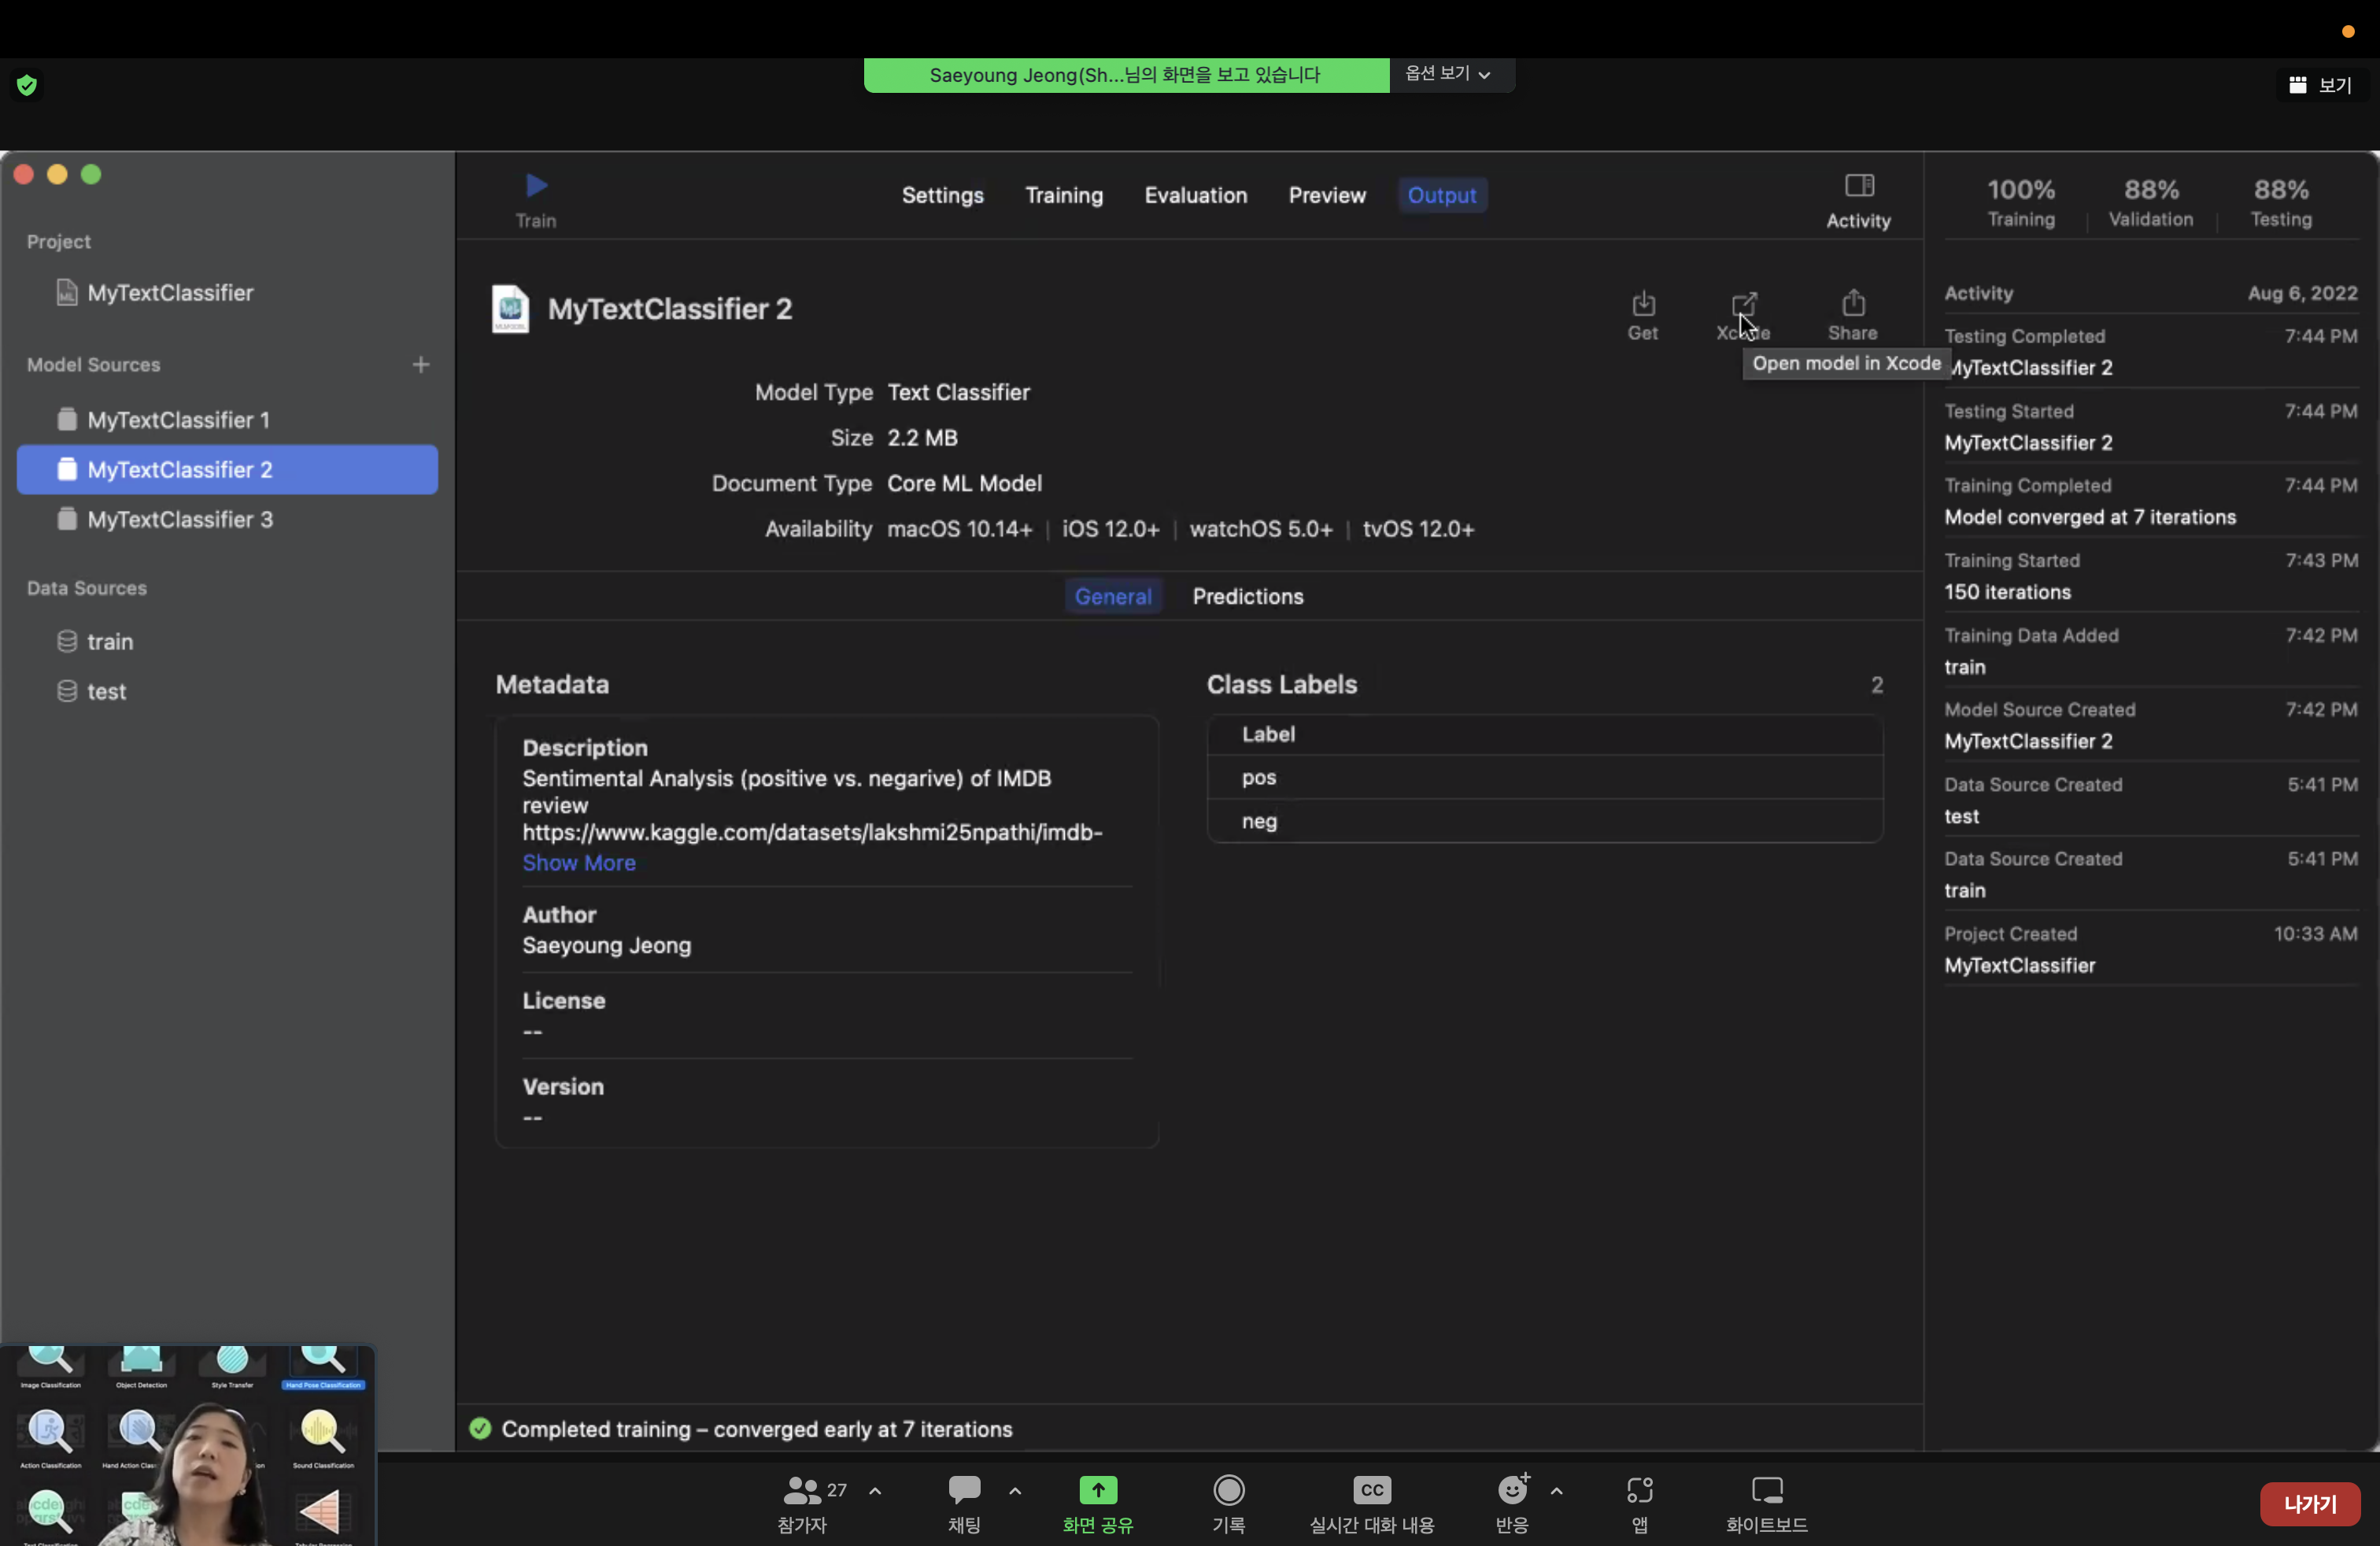2380x1546 pixels.
Task: Select the pos class label row
Action: [x=1544, y=778]
